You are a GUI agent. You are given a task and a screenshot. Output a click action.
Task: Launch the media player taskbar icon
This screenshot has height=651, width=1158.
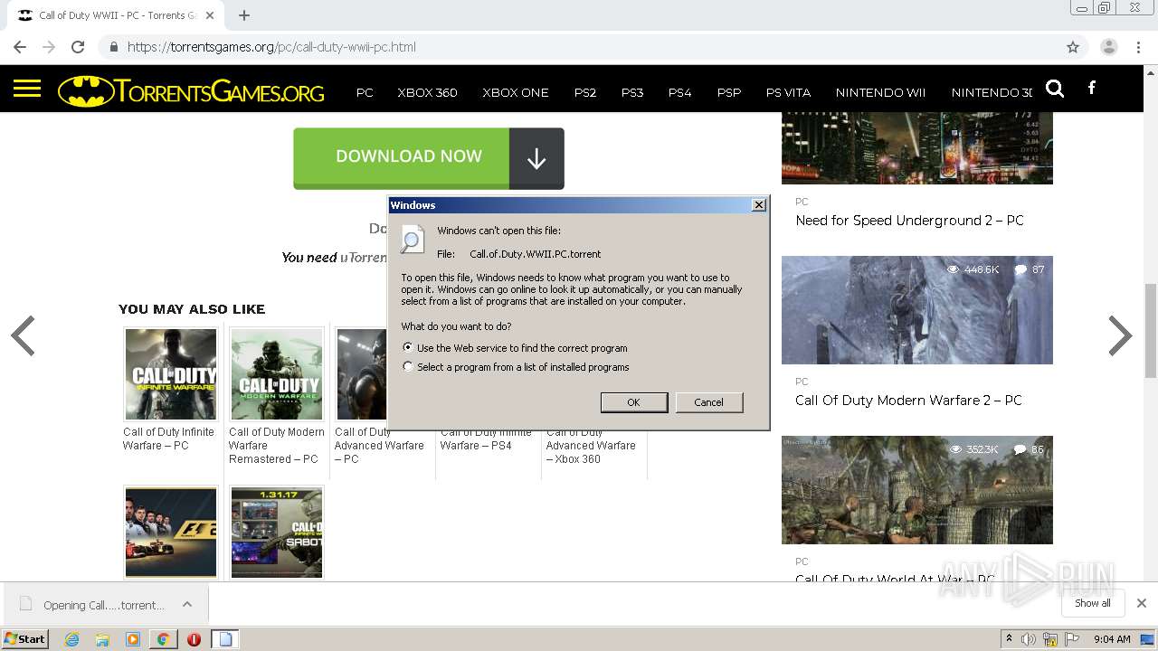(x=133, y=639)
